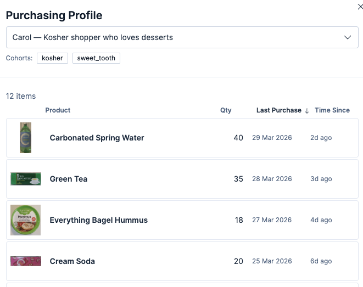The width and height of the screenshot is (363, 287).
Task: Open the Carbonated Spring Water bottle thumbnail
Action: [25, 138]
